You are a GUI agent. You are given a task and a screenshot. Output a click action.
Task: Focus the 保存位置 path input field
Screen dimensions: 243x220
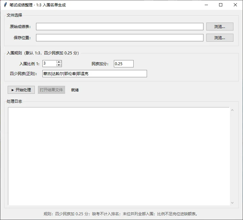point(120,38)
